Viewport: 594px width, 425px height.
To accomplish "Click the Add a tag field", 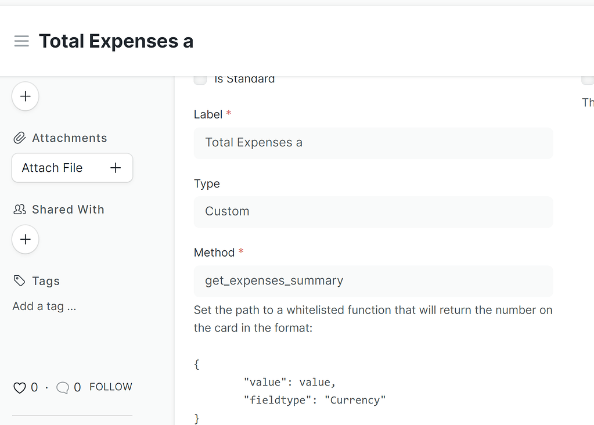I will pos(45,306).
